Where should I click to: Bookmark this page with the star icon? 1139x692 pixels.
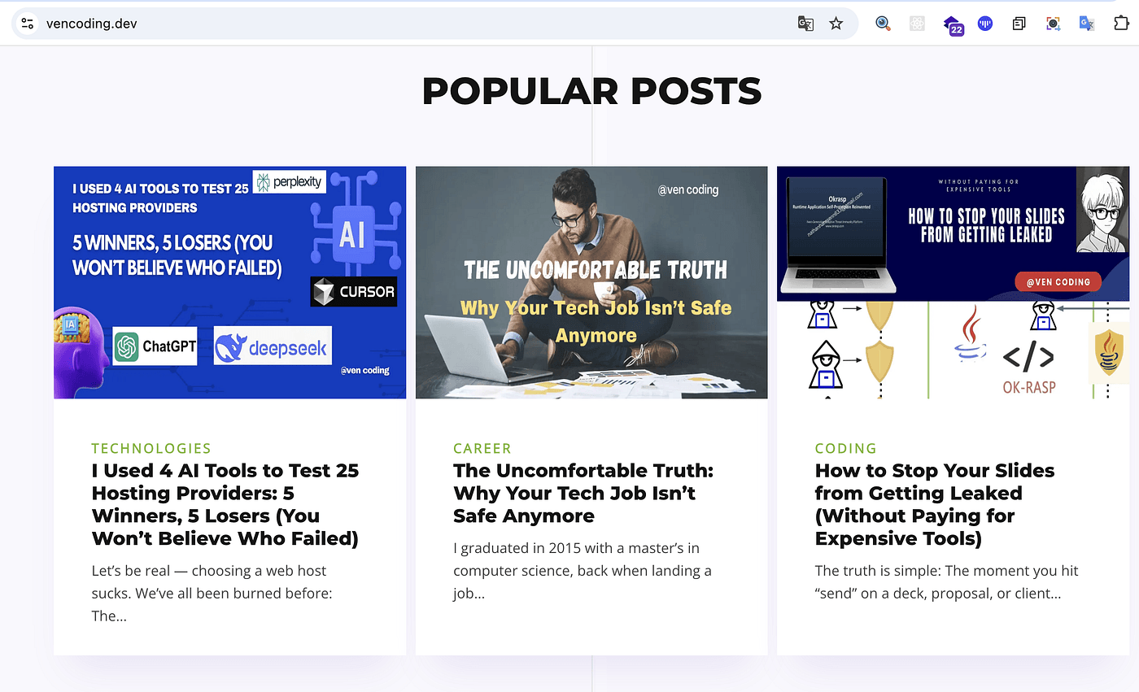point(836,24)
